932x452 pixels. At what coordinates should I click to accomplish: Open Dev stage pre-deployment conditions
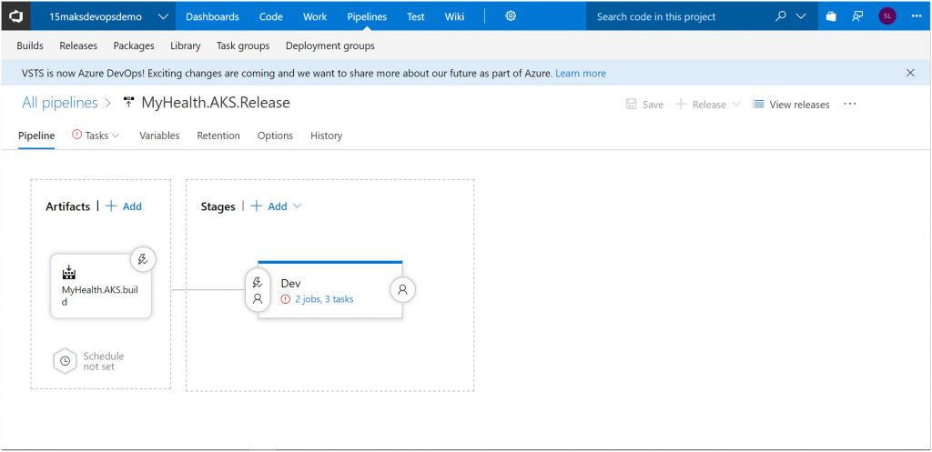tap(258, 290)
